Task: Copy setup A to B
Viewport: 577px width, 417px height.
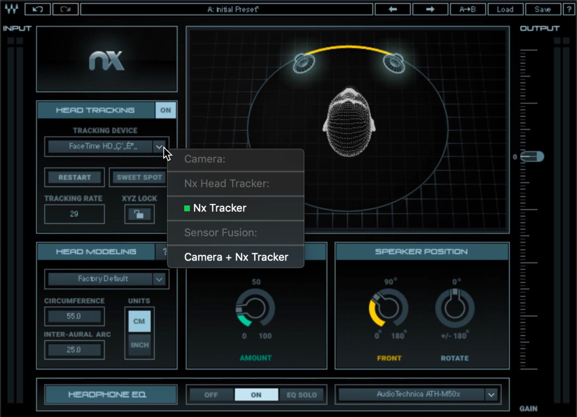Action: pyautogui.click(x=467, y=9)
